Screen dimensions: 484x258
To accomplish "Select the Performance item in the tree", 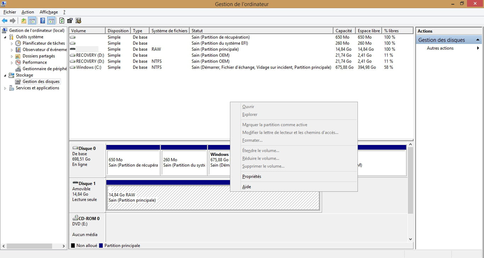I will click(35, 62).
